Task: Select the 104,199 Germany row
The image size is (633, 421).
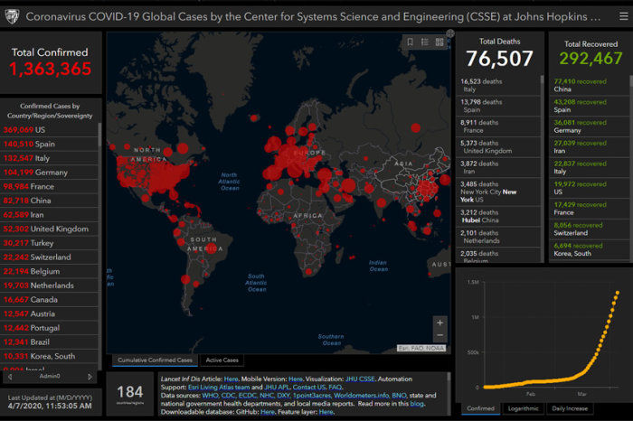Action: (49, 173)
